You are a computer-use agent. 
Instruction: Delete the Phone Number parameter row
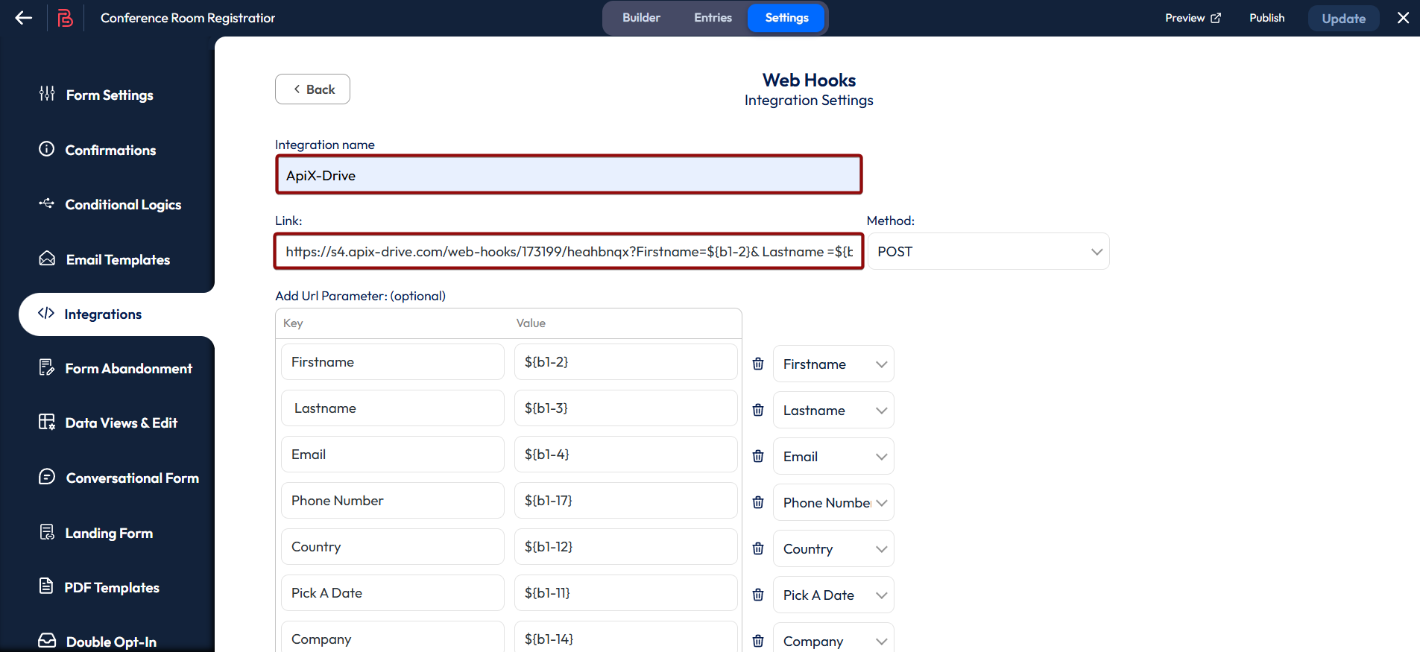pos(758,502)
